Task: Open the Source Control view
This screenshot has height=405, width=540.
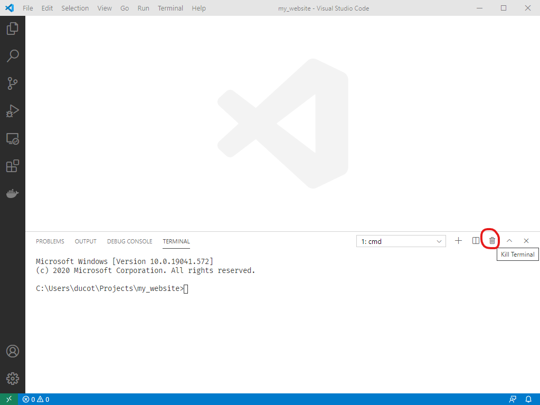Action: (x=12, y=83)
